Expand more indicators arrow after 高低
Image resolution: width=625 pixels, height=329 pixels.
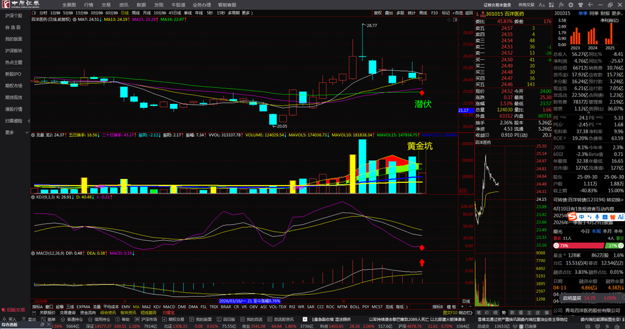tap(405, 307)
